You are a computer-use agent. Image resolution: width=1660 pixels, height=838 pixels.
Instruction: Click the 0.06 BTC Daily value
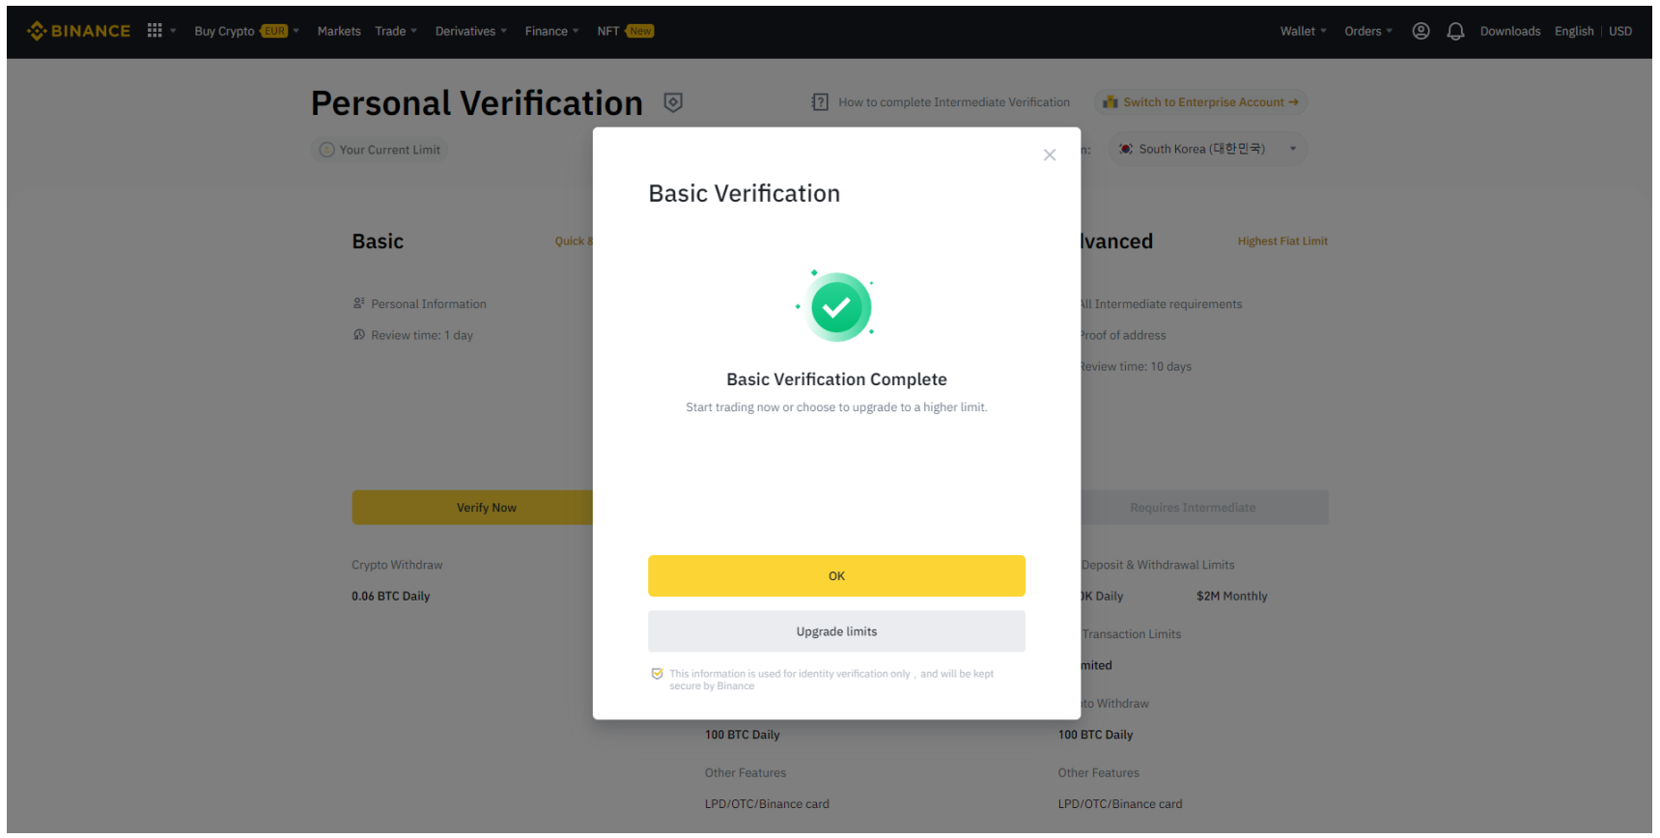click(x=391, y=597)
